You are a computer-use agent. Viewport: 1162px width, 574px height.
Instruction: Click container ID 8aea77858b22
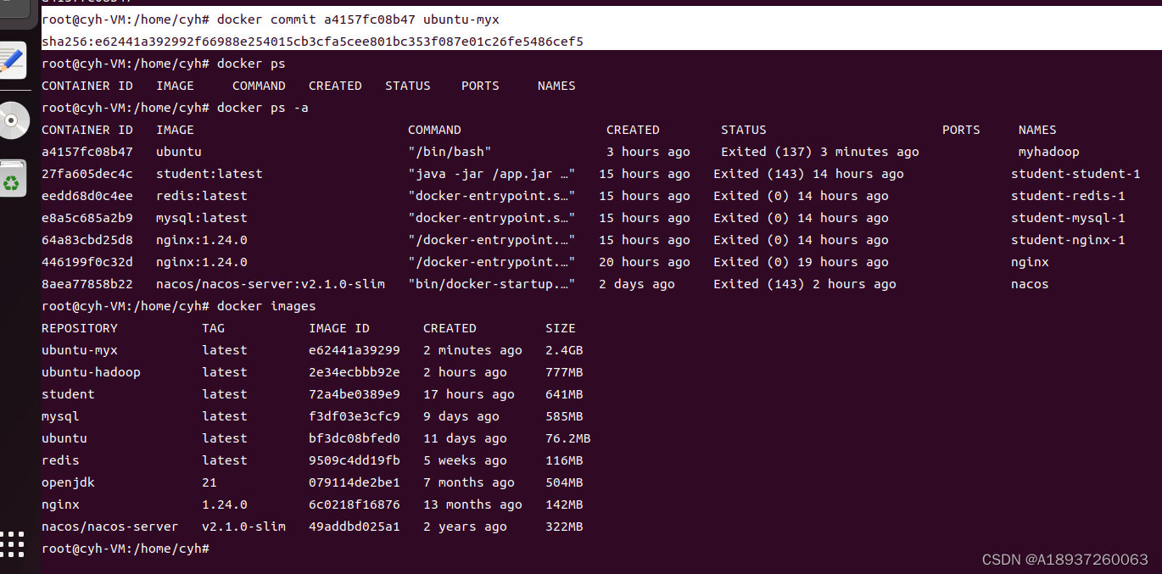[87, 284]
